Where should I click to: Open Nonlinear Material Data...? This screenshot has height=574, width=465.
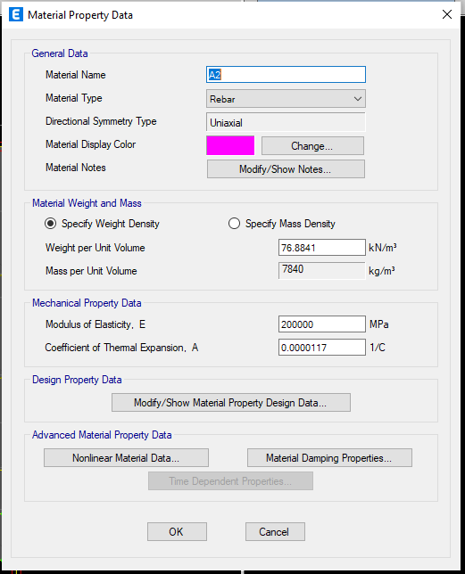tap(126, 458)
